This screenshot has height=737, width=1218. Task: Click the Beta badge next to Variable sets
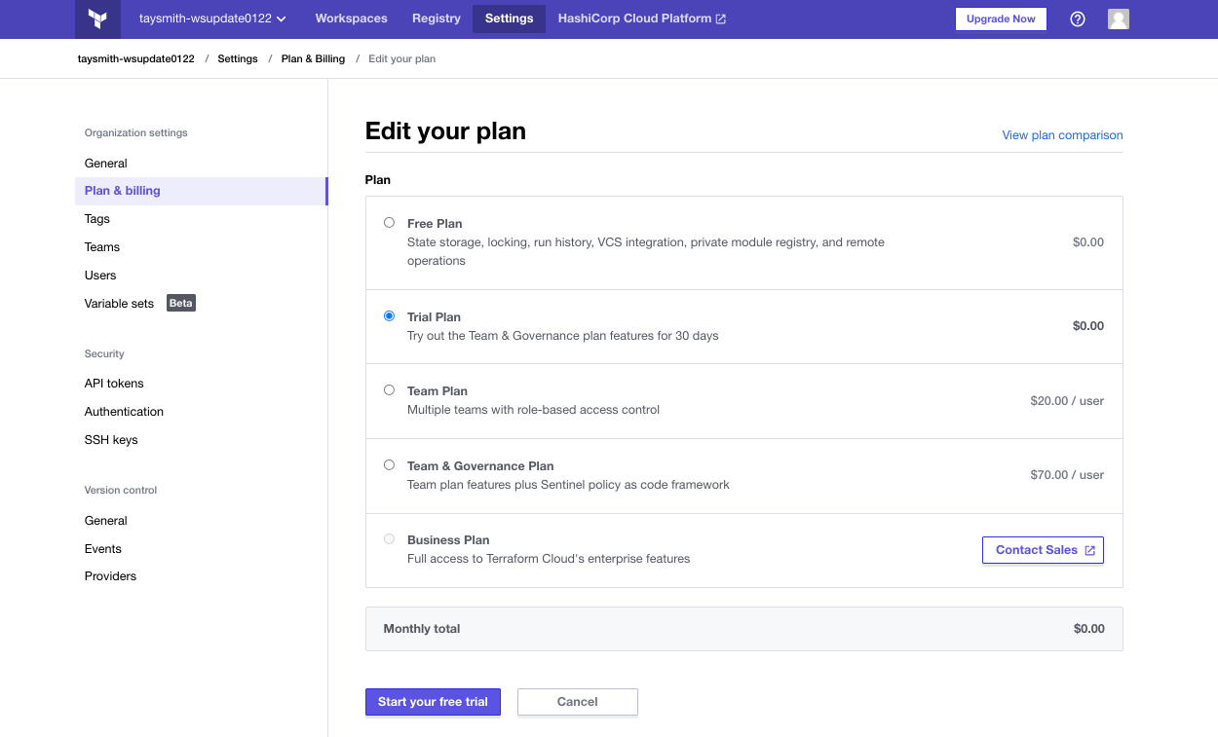[181, 303]
